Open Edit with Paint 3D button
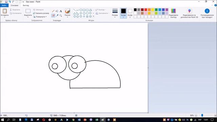Screen dimensions: 217x122 189,13
